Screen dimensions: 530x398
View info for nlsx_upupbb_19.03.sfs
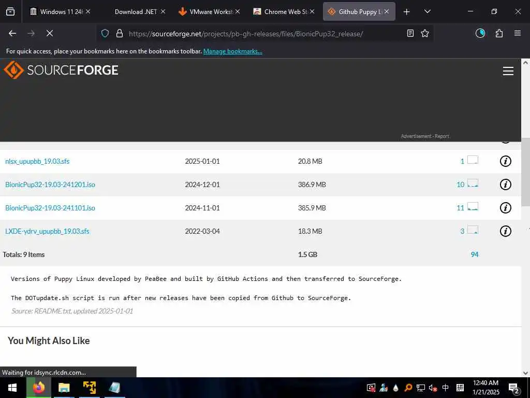pos(505,161)
